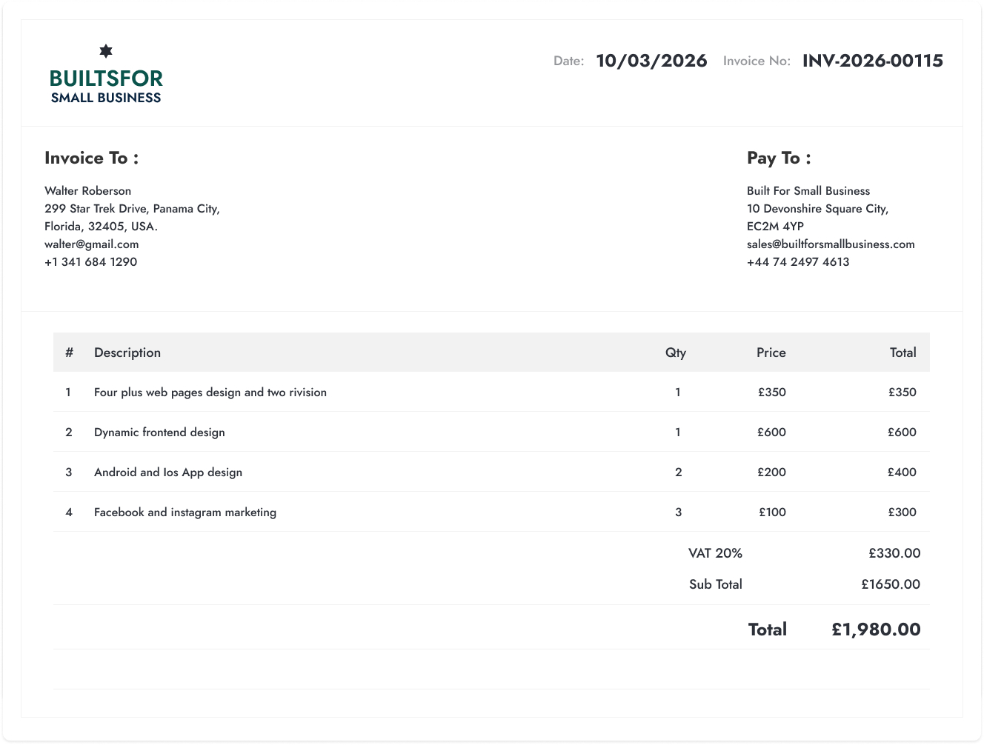This screenshot has height=745, width=984.
Task: Click total £300 in Facebook marketing row
Action: coord(902,512)
